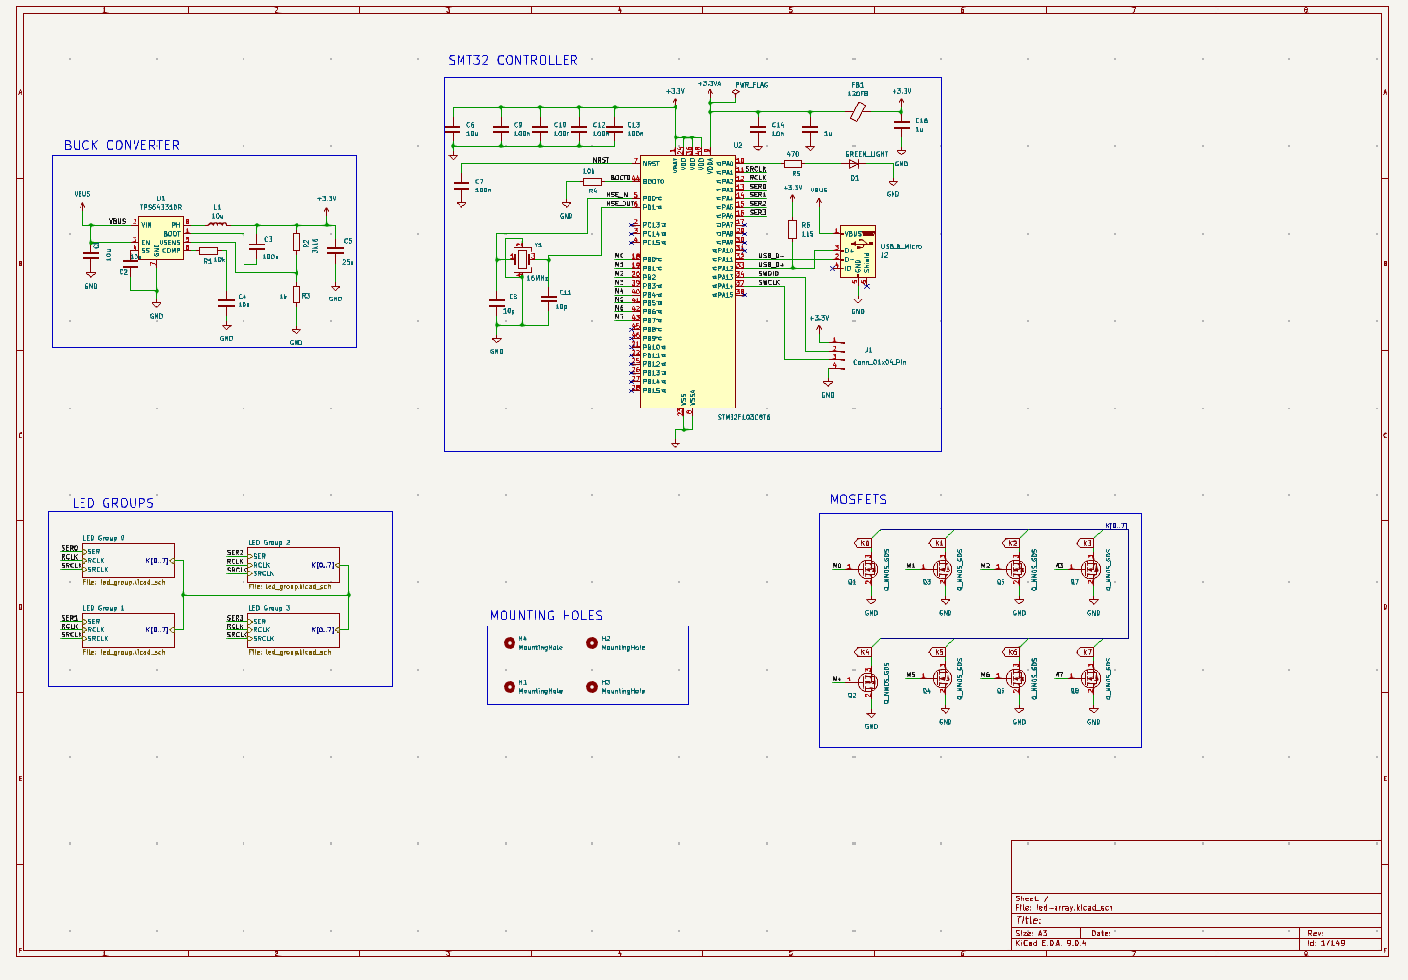Screen dimensions: 1408x980
Task: Select inductor L1 in buck converter
Action: pos(218,224)
